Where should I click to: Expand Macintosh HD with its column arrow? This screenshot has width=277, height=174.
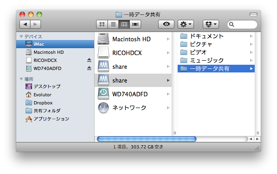click(168, 39)
